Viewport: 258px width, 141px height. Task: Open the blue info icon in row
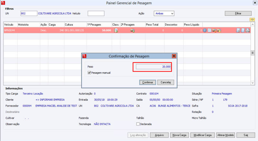(x=205, y=30)
